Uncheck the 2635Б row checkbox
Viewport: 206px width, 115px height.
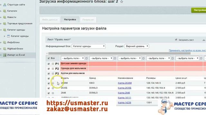tap(49, 88)
